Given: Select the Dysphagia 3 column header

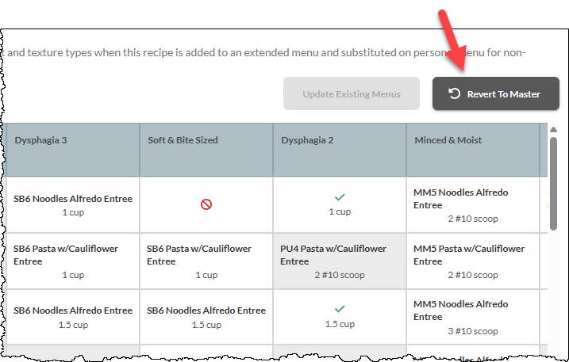Looking at the screenshot, I should pyautogui.click(x=73, y=150).
